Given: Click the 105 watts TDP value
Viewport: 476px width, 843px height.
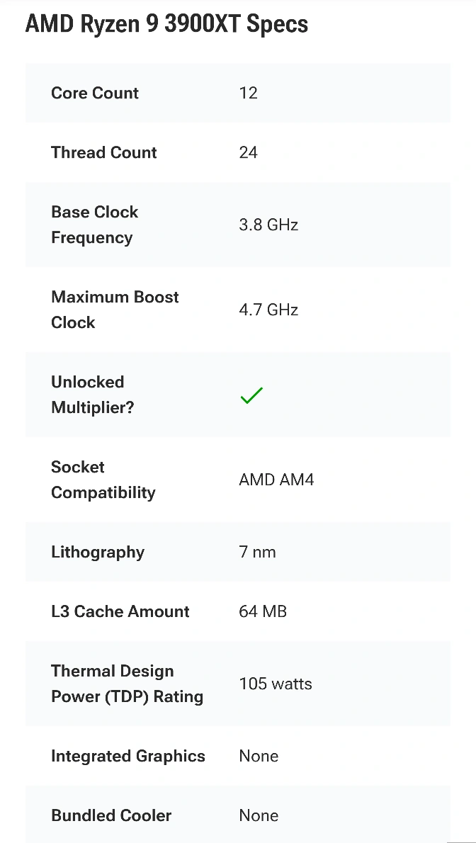Looking at the screenshot, I should (276, 684).
